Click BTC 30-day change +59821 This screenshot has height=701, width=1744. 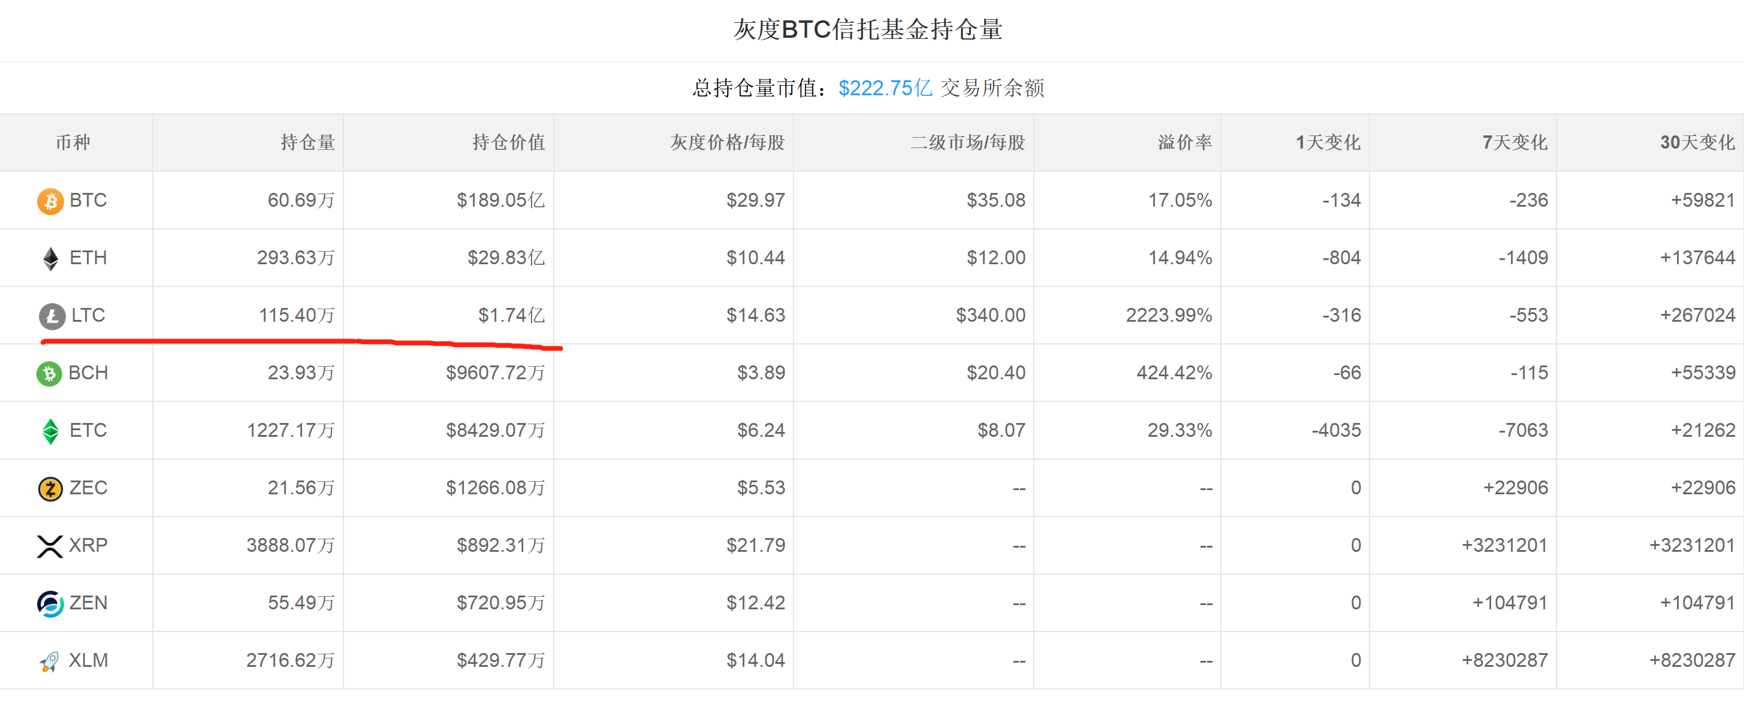tap(1703, 200)
